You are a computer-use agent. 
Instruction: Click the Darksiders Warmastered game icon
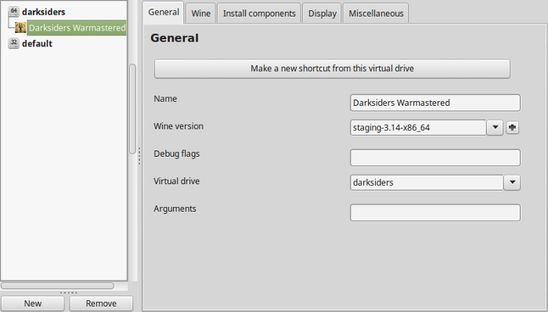(x=20, y=27)
